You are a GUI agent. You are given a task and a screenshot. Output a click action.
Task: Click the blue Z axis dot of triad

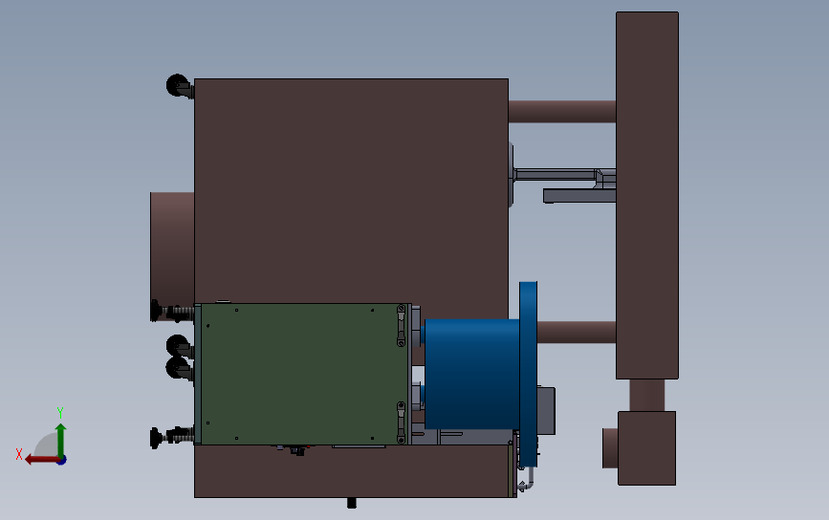62,461
